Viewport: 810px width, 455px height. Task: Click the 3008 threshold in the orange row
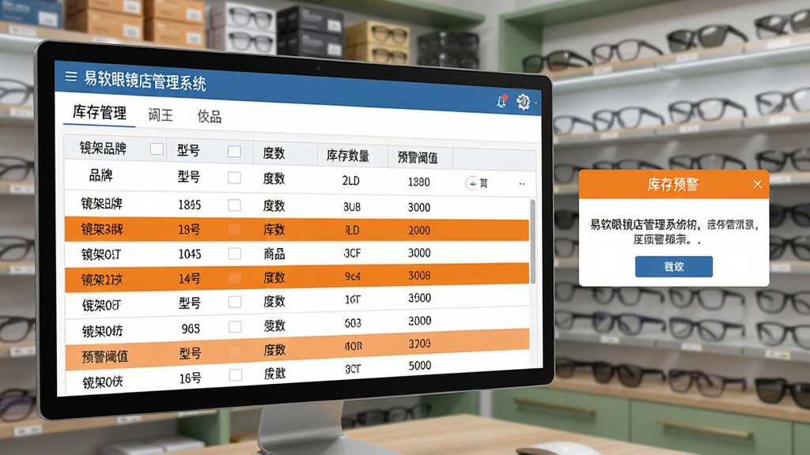[x=419, y=276]
